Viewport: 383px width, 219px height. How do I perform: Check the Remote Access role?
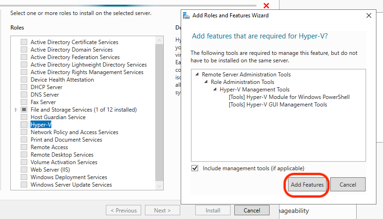[24, 147]
